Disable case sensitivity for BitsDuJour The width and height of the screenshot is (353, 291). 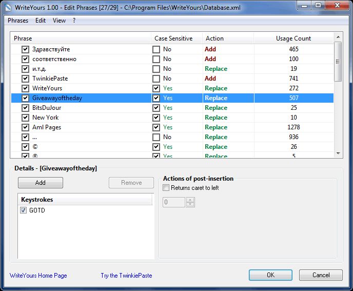coord(156,108)
